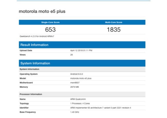The height and width of the screenshot is (118, 167).
Task: Click the memory value 2879 MB
Action: pyautogui.click(x=75, y=87)
